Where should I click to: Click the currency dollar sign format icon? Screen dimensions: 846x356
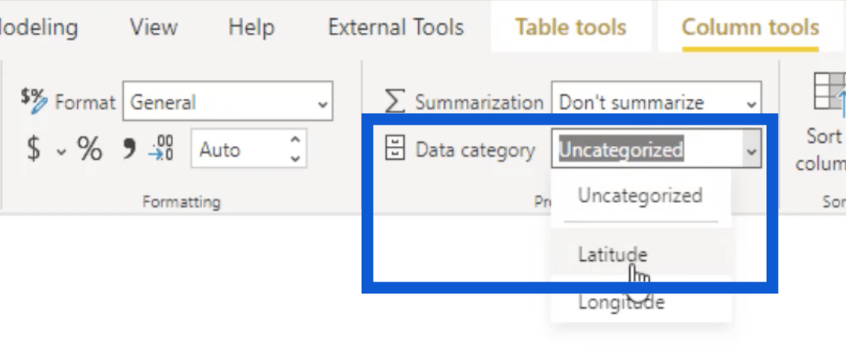[34, 148]
